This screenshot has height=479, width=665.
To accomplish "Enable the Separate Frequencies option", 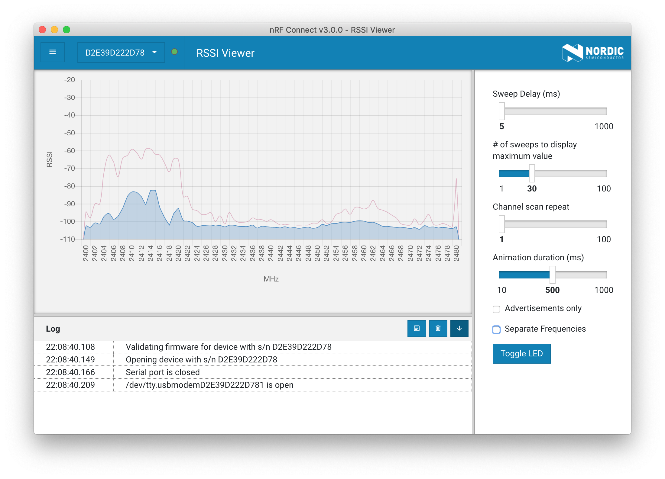I will (496, 330).
